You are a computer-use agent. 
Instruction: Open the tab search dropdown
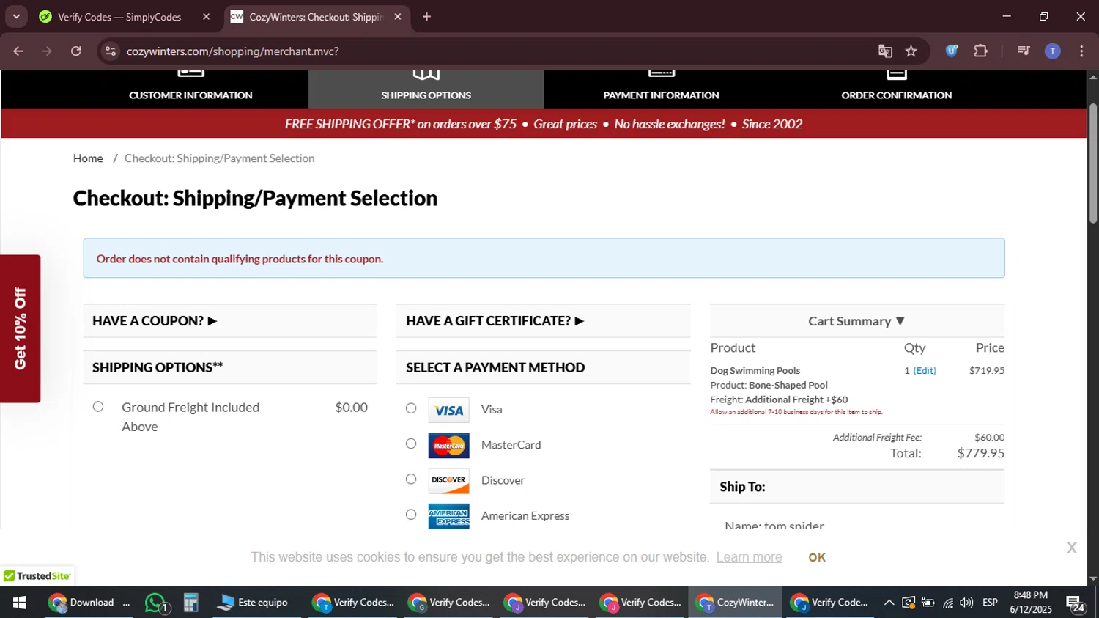(16, 16)
